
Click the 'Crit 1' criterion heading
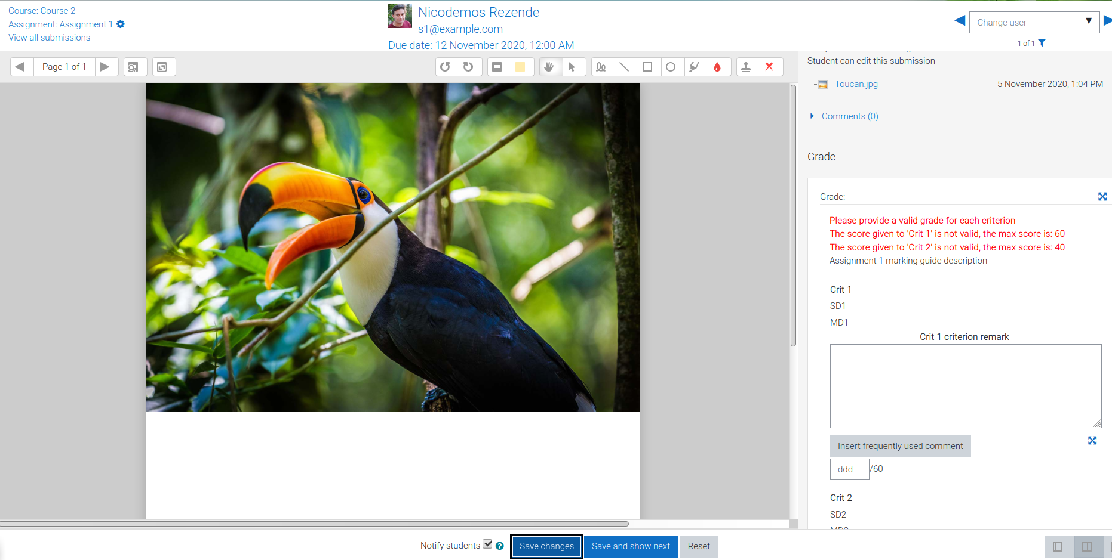click(x=841, y=290)
